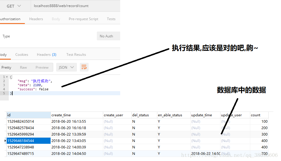Select the Pretty view button
Image resolution: width=281 pixels, height=161 pixels.
[x=6, y=67]
